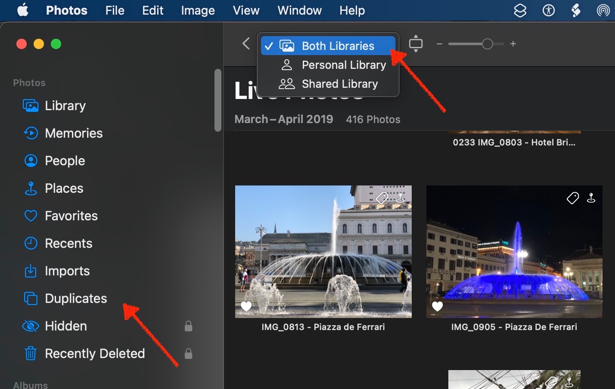Click the Imports sidebar icon
The height and width of the screenshot is (389, 615).
[x=31, y=271]
